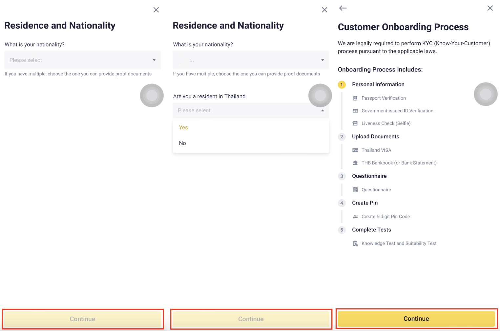Close the Customer Onboarding Process screen
Viewport: 500px width, 331px height.
(490, 8)
